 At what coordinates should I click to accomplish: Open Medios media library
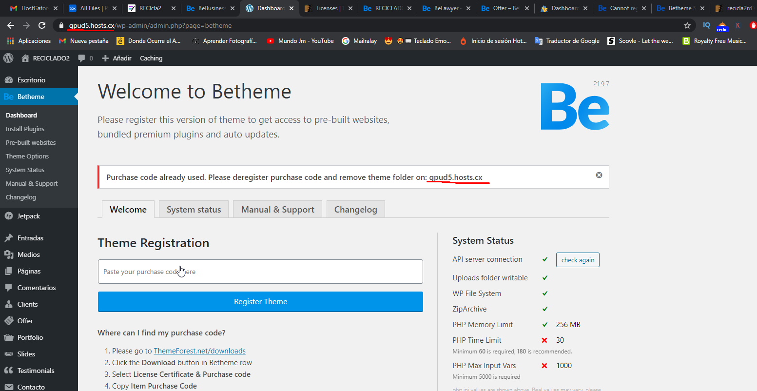coord(39,254)
